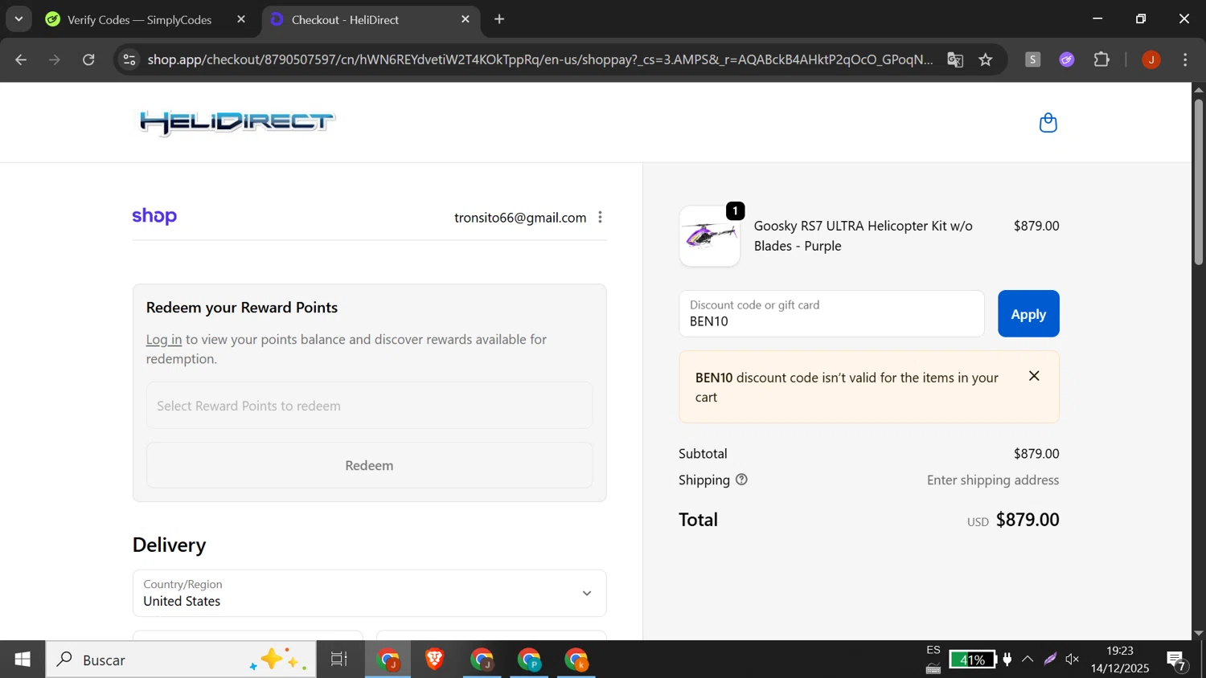This screenshot has height=678, width=1206.
Task: Open Chrome three-dot menu
Action: [1185, 59]
